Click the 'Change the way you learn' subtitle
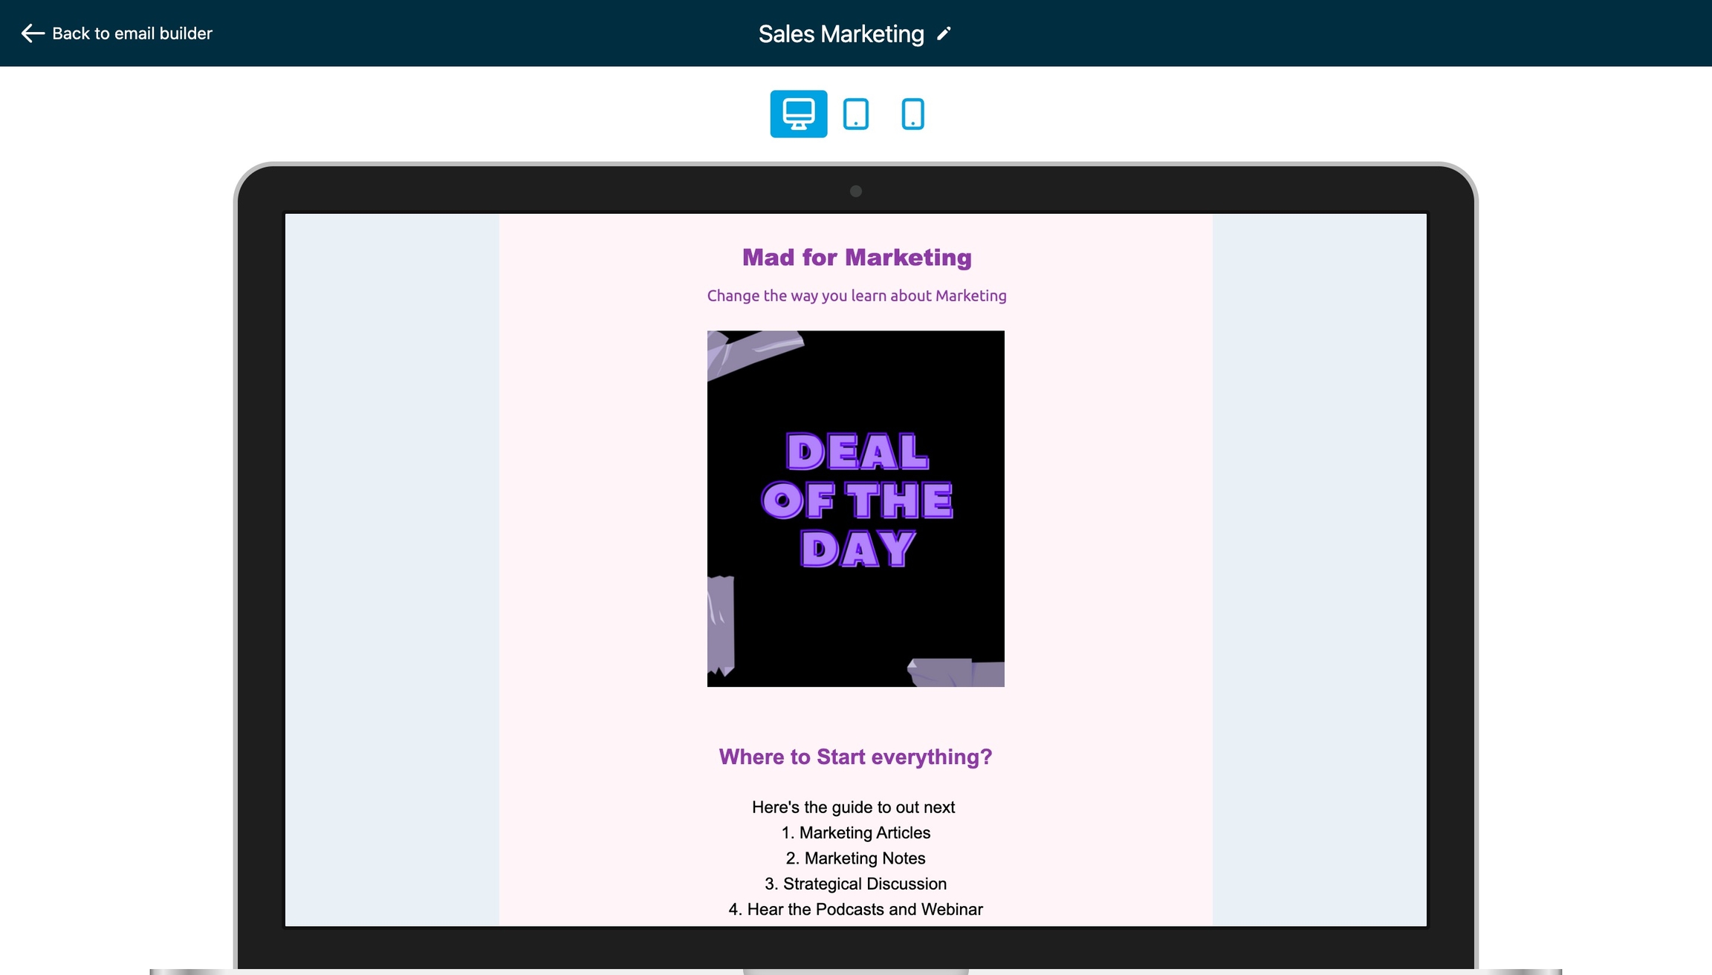 click(x=856, y=296)
